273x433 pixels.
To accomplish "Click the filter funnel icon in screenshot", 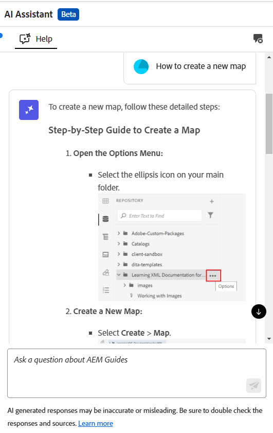I will [x=210, y=215].
